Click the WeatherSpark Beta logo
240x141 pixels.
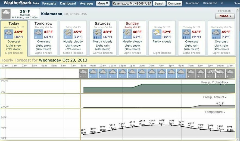(21, 3)
